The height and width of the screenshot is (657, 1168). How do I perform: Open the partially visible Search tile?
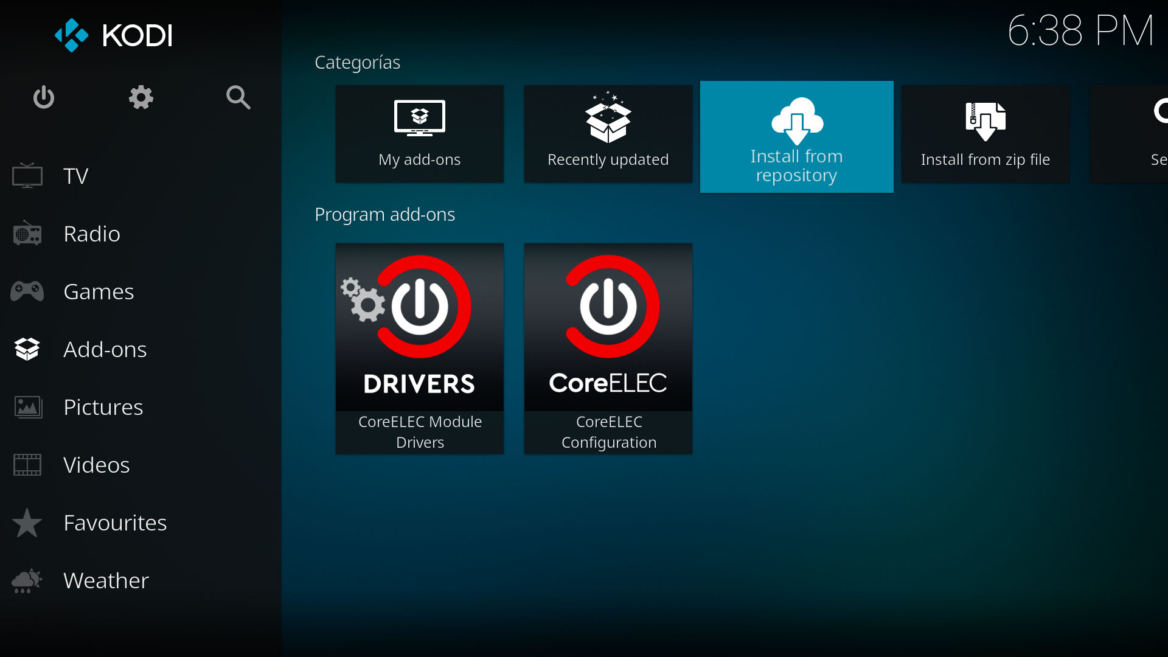(1129, 134)
